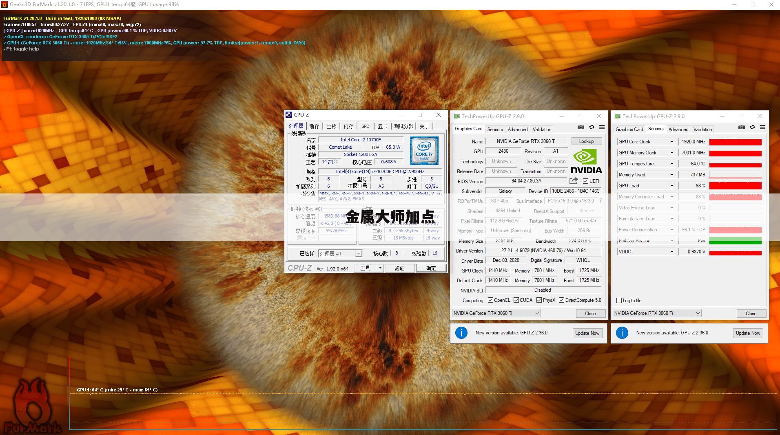Click the refresh icon in right GPU-Z Sensors window
780x435 pixels.
[x=752, y=127]
